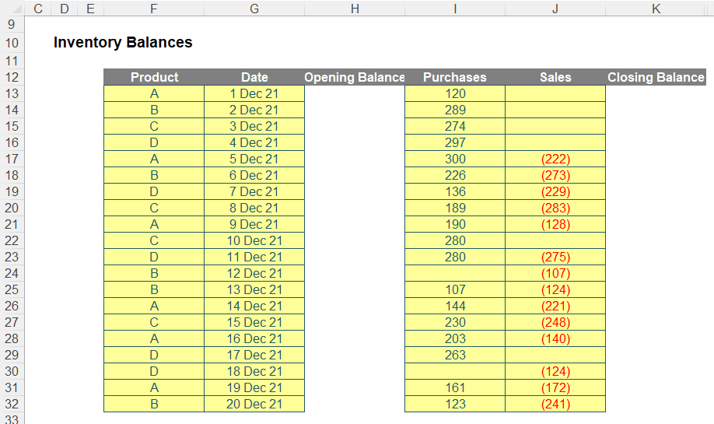This screenshot has width=714, height=424.
Task: Select the cell with date 1 Dec 21
Action: (x=254, y=93)
